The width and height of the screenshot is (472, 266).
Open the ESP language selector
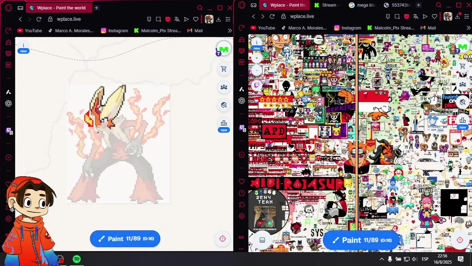(425, 259)
